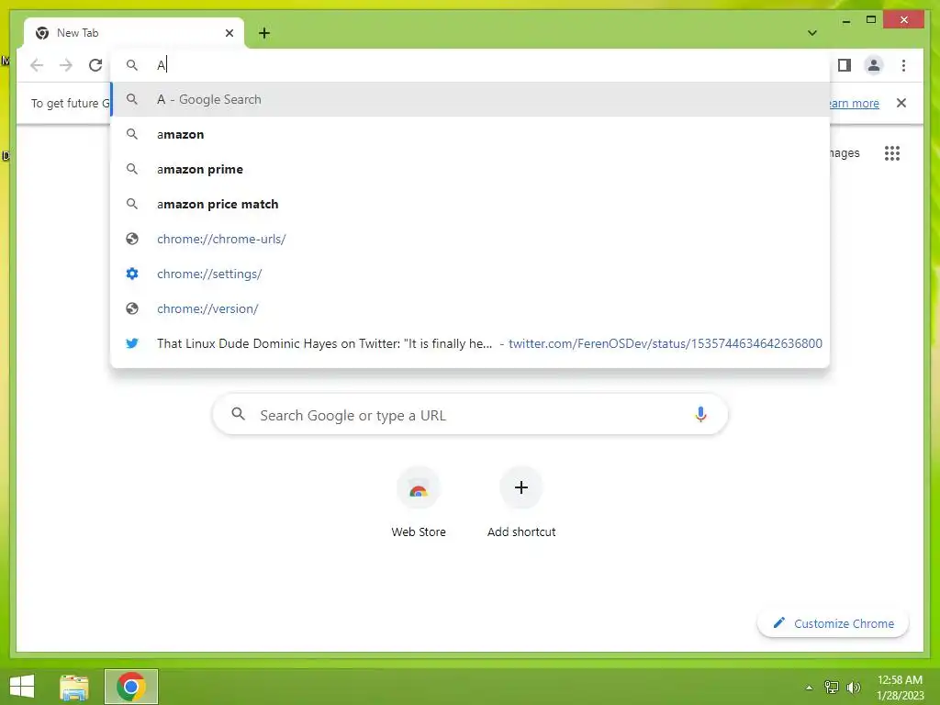Go forward using the forward arrow
This screenshot has height=705, width=940.
point(66,65)
